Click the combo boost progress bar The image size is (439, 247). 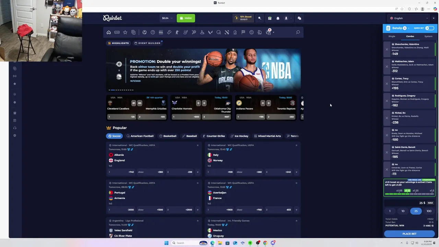409,194
